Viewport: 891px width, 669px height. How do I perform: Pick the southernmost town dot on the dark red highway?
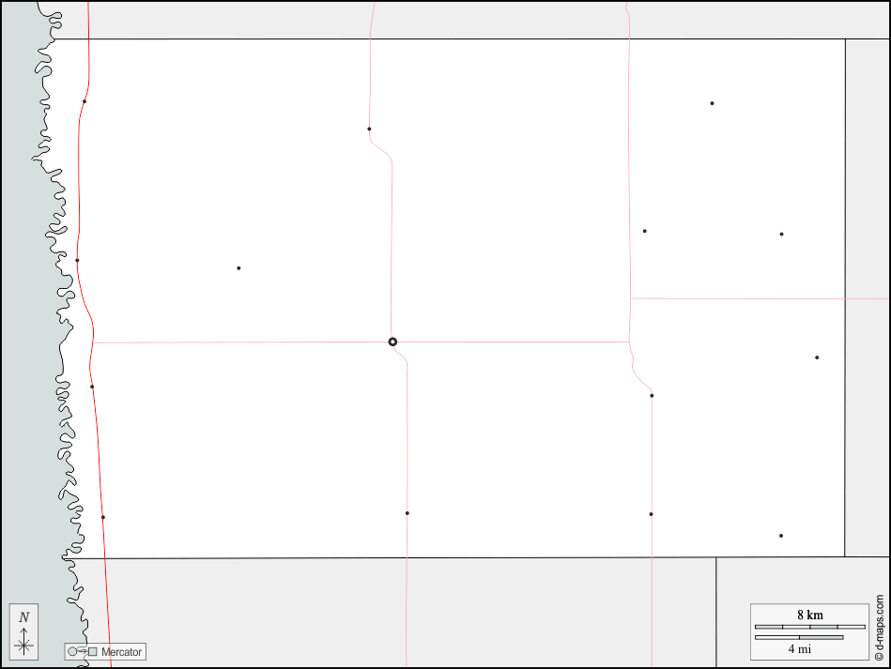click(x=103, y=517)
